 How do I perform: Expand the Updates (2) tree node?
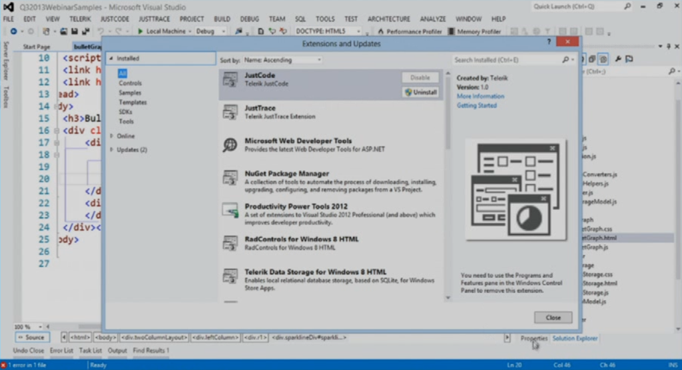point(111,149)
